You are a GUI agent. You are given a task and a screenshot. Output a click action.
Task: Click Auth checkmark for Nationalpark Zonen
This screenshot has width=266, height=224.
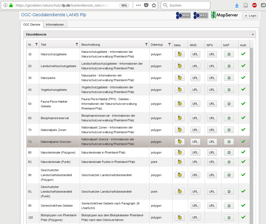[243, 129]
